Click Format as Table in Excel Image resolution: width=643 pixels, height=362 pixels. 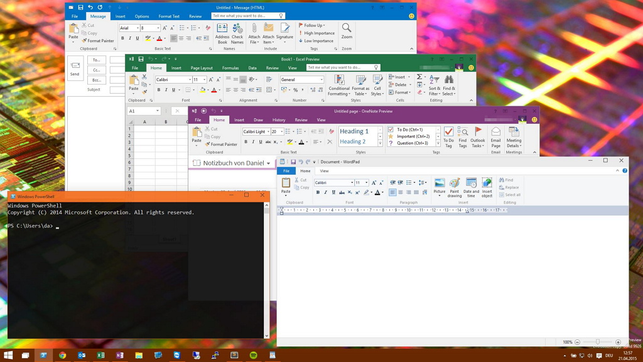coord(360,85)
